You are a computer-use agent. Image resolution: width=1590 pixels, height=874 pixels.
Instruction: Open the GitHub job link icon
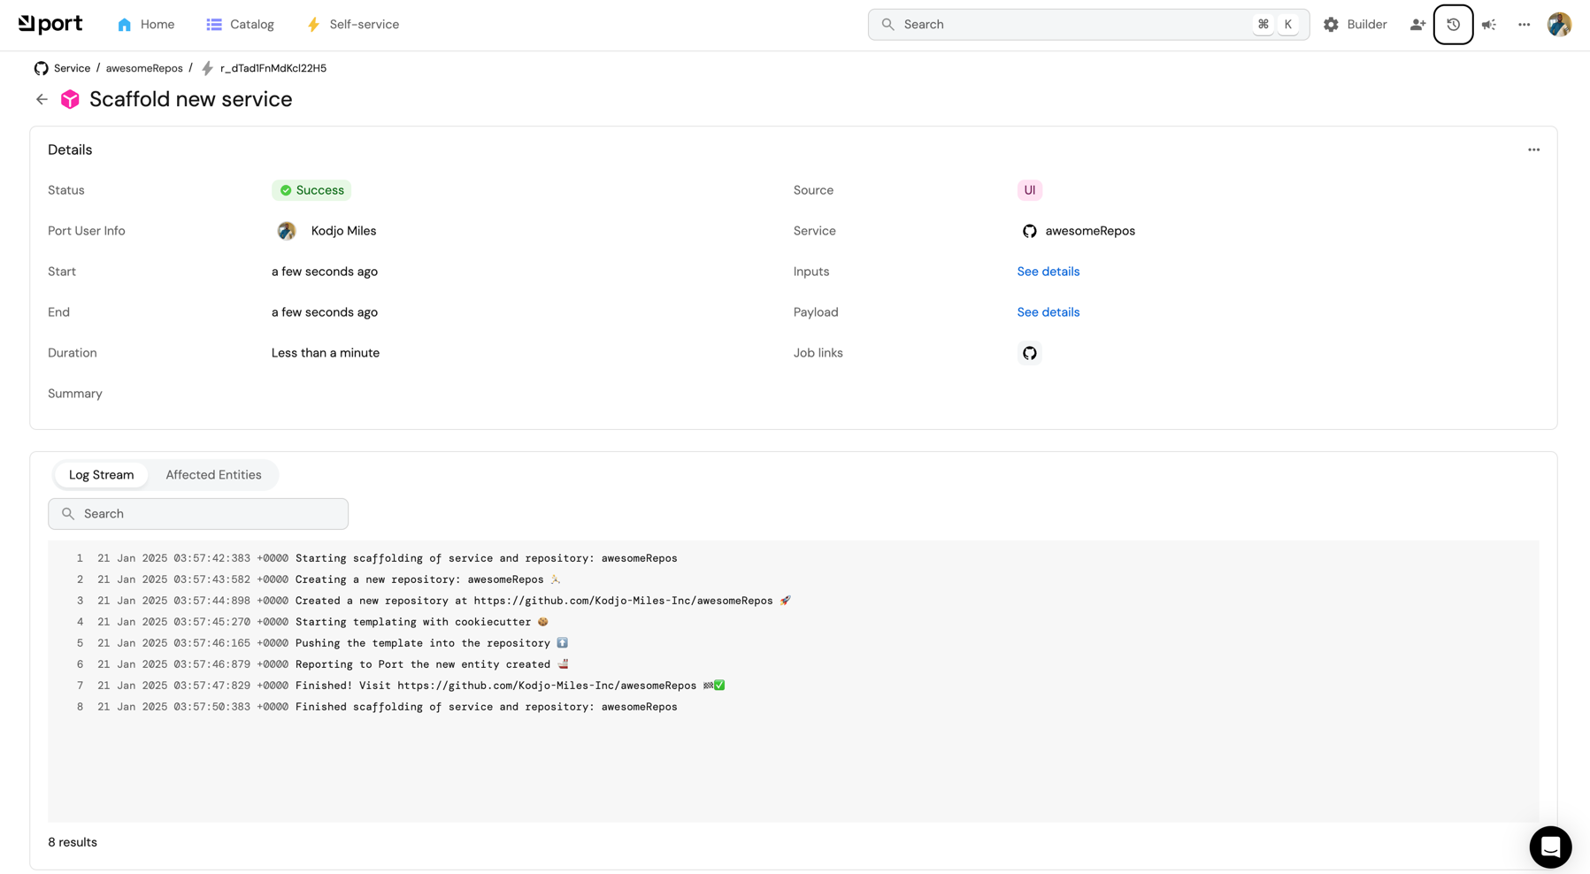point(1029,353)
